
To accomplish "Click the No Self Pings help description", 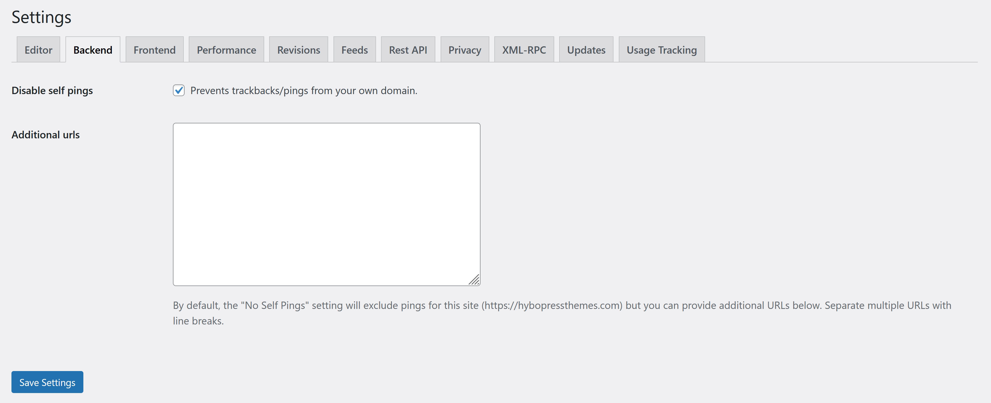I will [x=562, y=305].
